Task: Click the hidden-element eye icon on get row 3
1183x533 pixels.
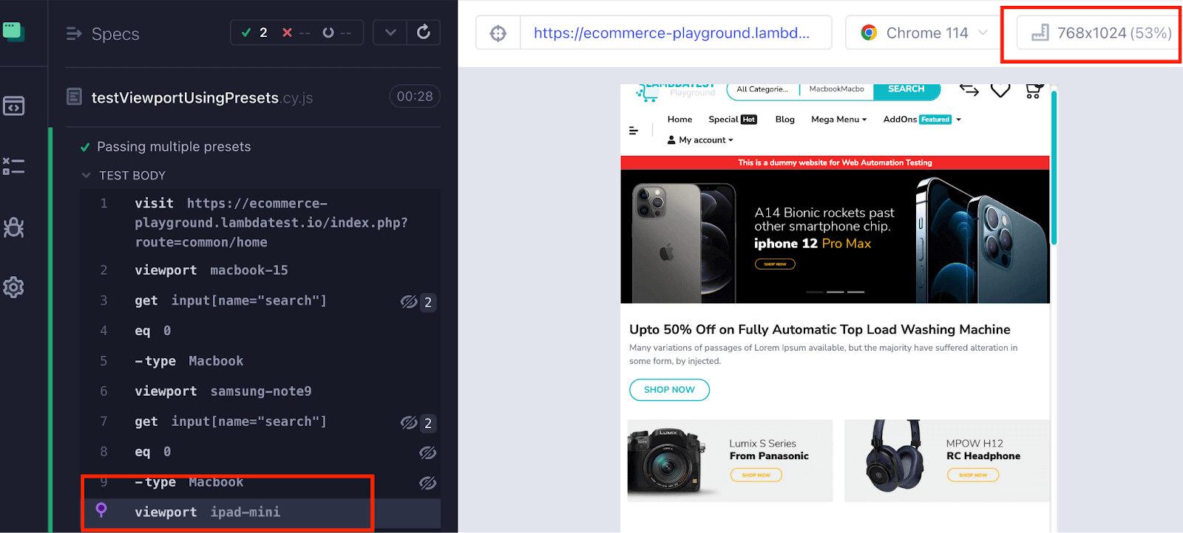Action: click(x=409, y=301)
